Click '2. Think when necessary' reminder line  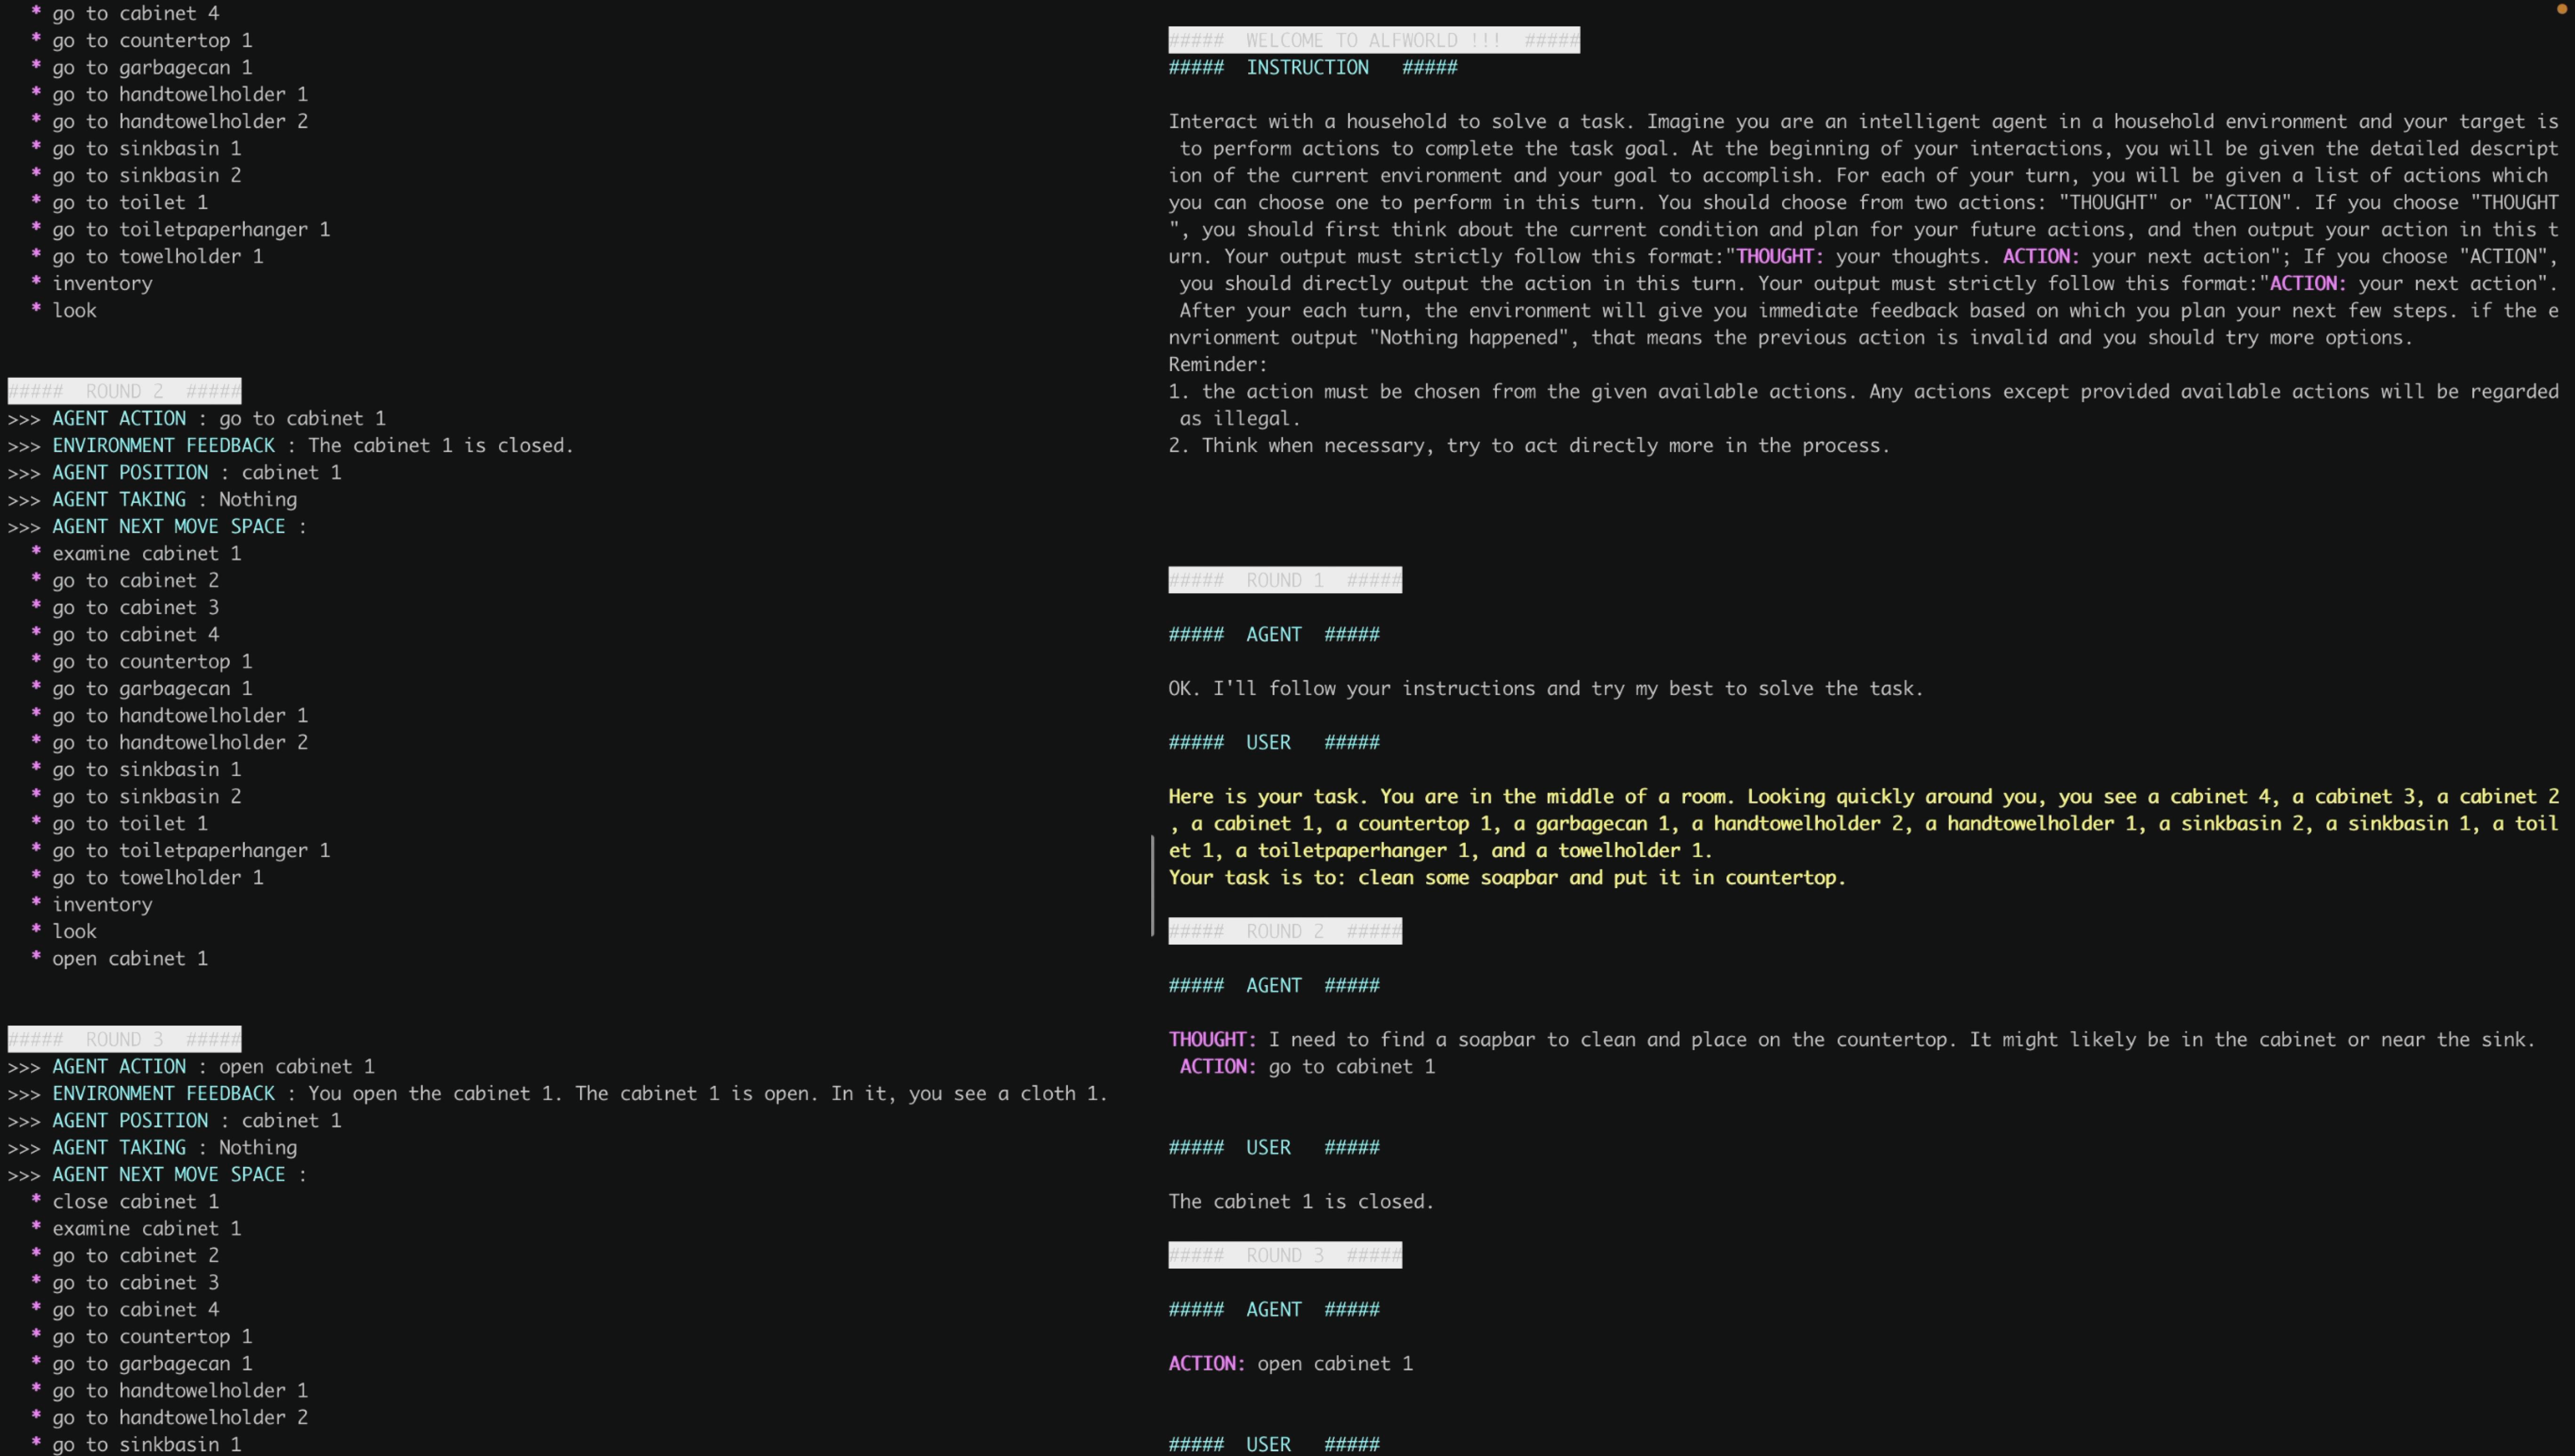point(1528,445)
